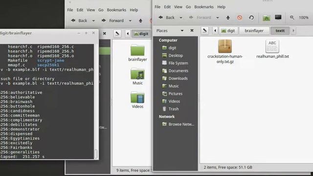Click the 100% zoom level
313x176 pixels.
click(303, 18)
